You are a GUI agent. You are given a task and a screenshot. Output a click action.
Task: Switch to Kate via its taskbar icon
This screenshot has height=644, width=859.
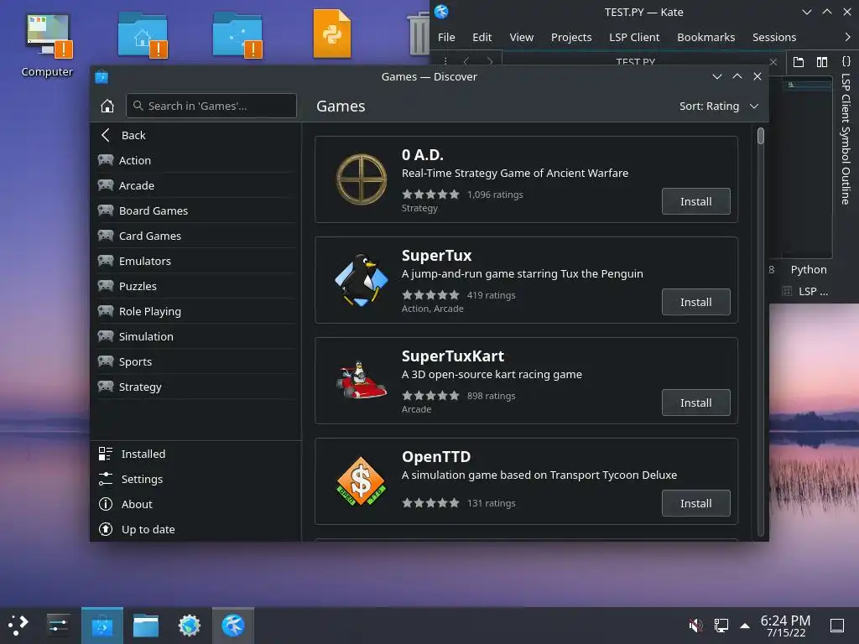coord(233,625)
